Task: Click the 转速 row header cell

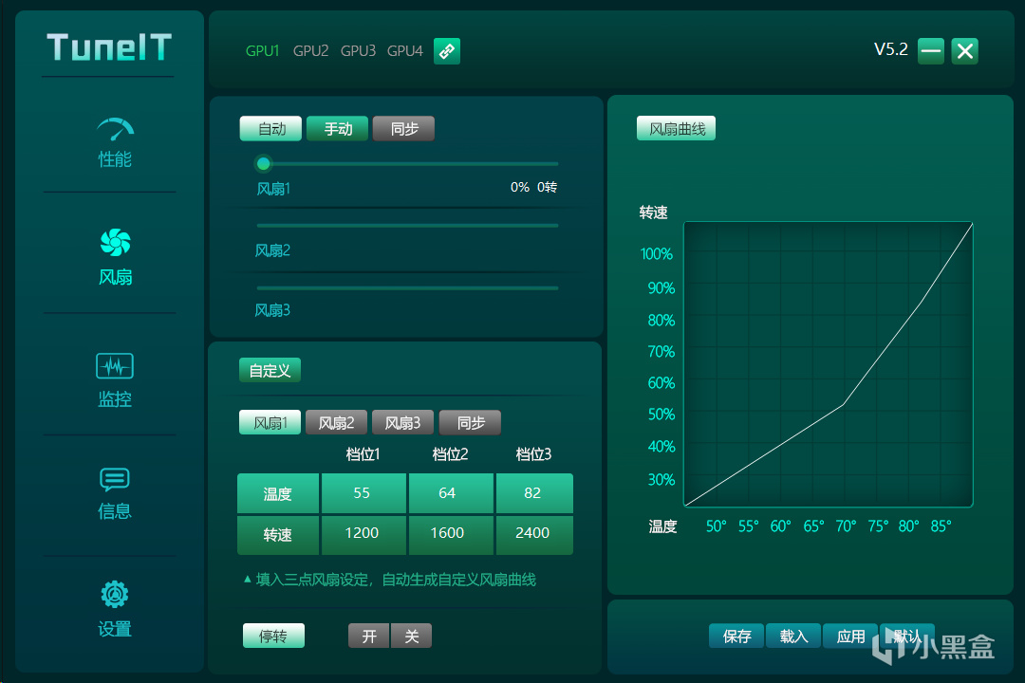Action: [278, 535]
